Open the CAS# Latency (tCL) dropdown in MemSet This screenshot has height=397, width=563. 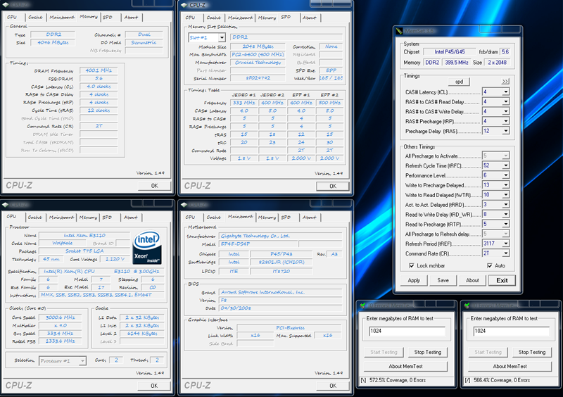point(505,92)
